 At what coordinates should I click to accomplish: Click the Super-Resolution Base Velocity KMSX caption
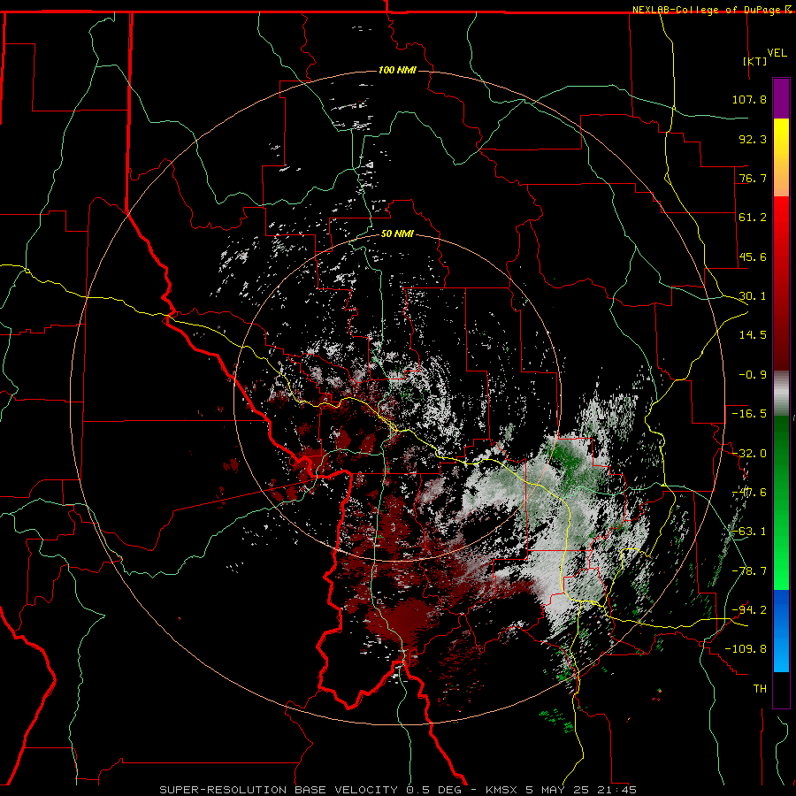(x=398, y=790)
